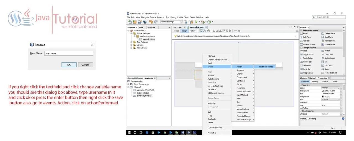The image size is (354, 141).
Task: Open the taskbar notification center
Action: [x=340, y=132]
